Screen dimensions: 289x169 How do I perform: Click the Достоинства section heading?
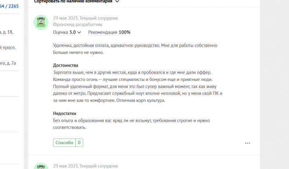click(x=65, y=65)
